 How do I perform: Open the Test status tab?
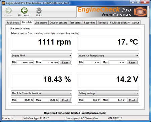[75, 23]
